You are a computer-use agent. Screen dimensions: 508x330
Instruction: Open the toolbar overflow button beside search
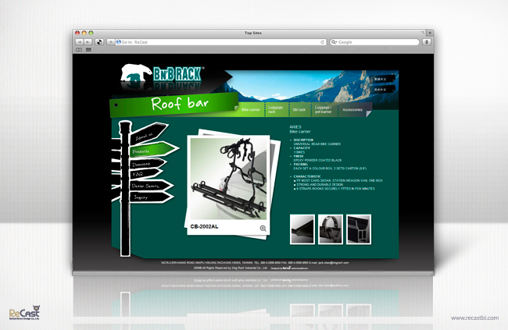coord(427,42)
